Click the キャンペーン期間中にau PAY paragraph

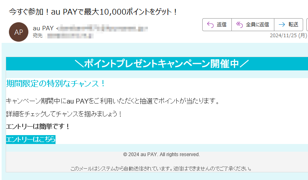(113, 101)
